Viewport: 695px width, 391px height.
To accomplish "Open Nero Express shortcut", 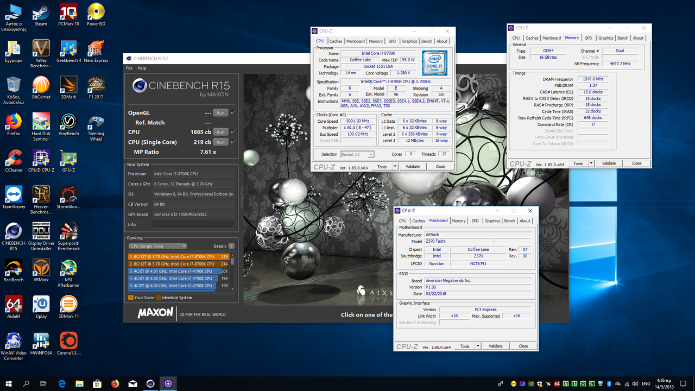I will pos(96,51).
